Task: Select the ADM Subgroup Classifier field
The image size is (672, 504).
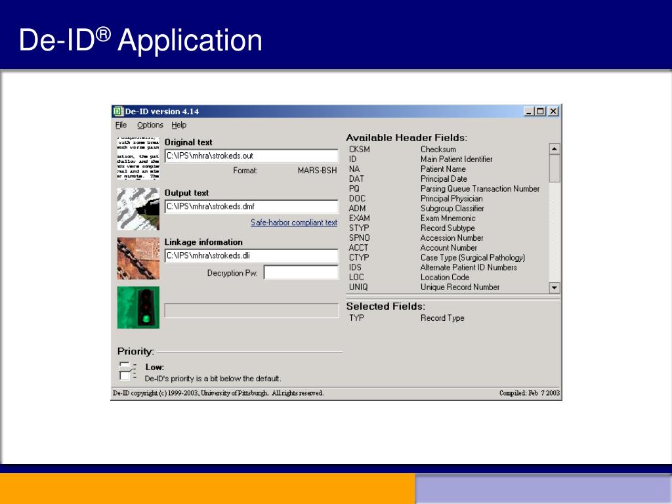Action: (x=444, y=208)
